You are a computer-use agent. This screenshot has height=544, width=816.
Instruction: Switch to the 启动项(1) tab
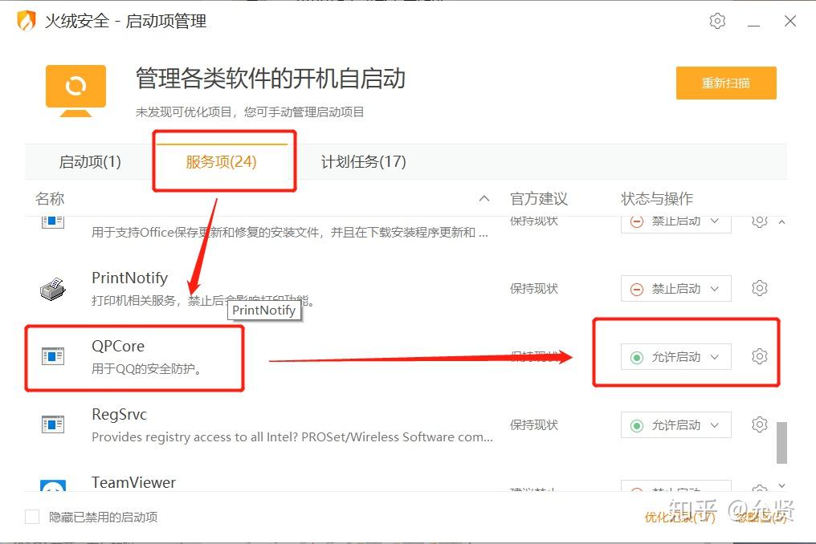tap(90, 162)
